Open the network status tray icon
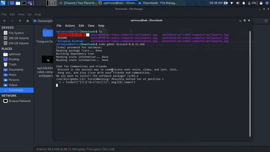Screen dimensions: 270x152 tap(232, 3)
